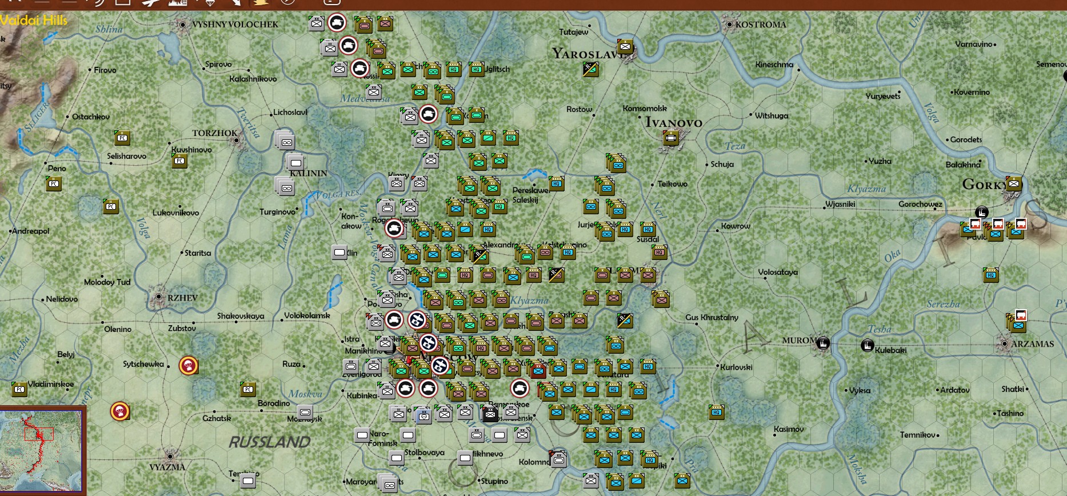Click the Vyazma city marker
The image size is (1067, 496).
pos(170,457)
